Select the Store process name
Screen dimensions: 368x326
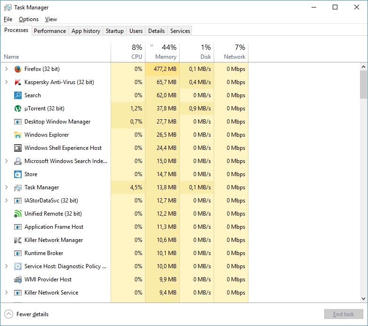pos(31,174)
